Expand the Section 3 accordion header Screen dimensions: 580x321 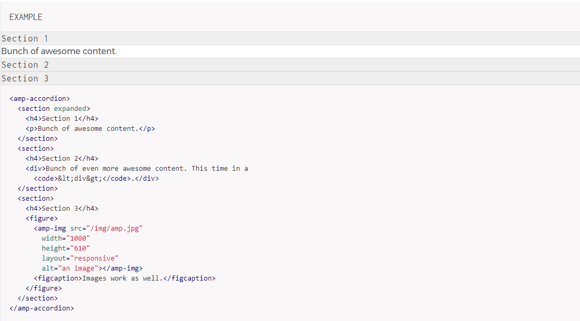pos(25,78)
